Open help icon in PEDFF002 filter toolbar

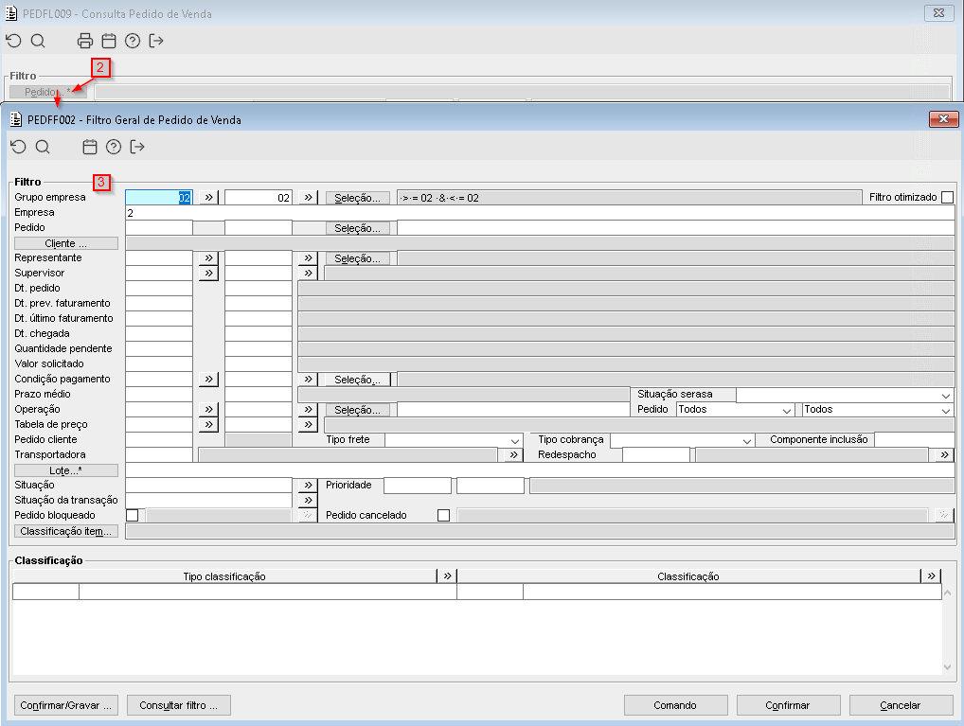[113, 147]
